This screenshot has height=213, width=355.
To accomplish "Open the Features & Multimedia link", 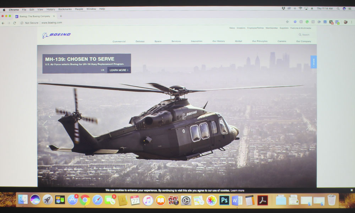I will (301, 28).
